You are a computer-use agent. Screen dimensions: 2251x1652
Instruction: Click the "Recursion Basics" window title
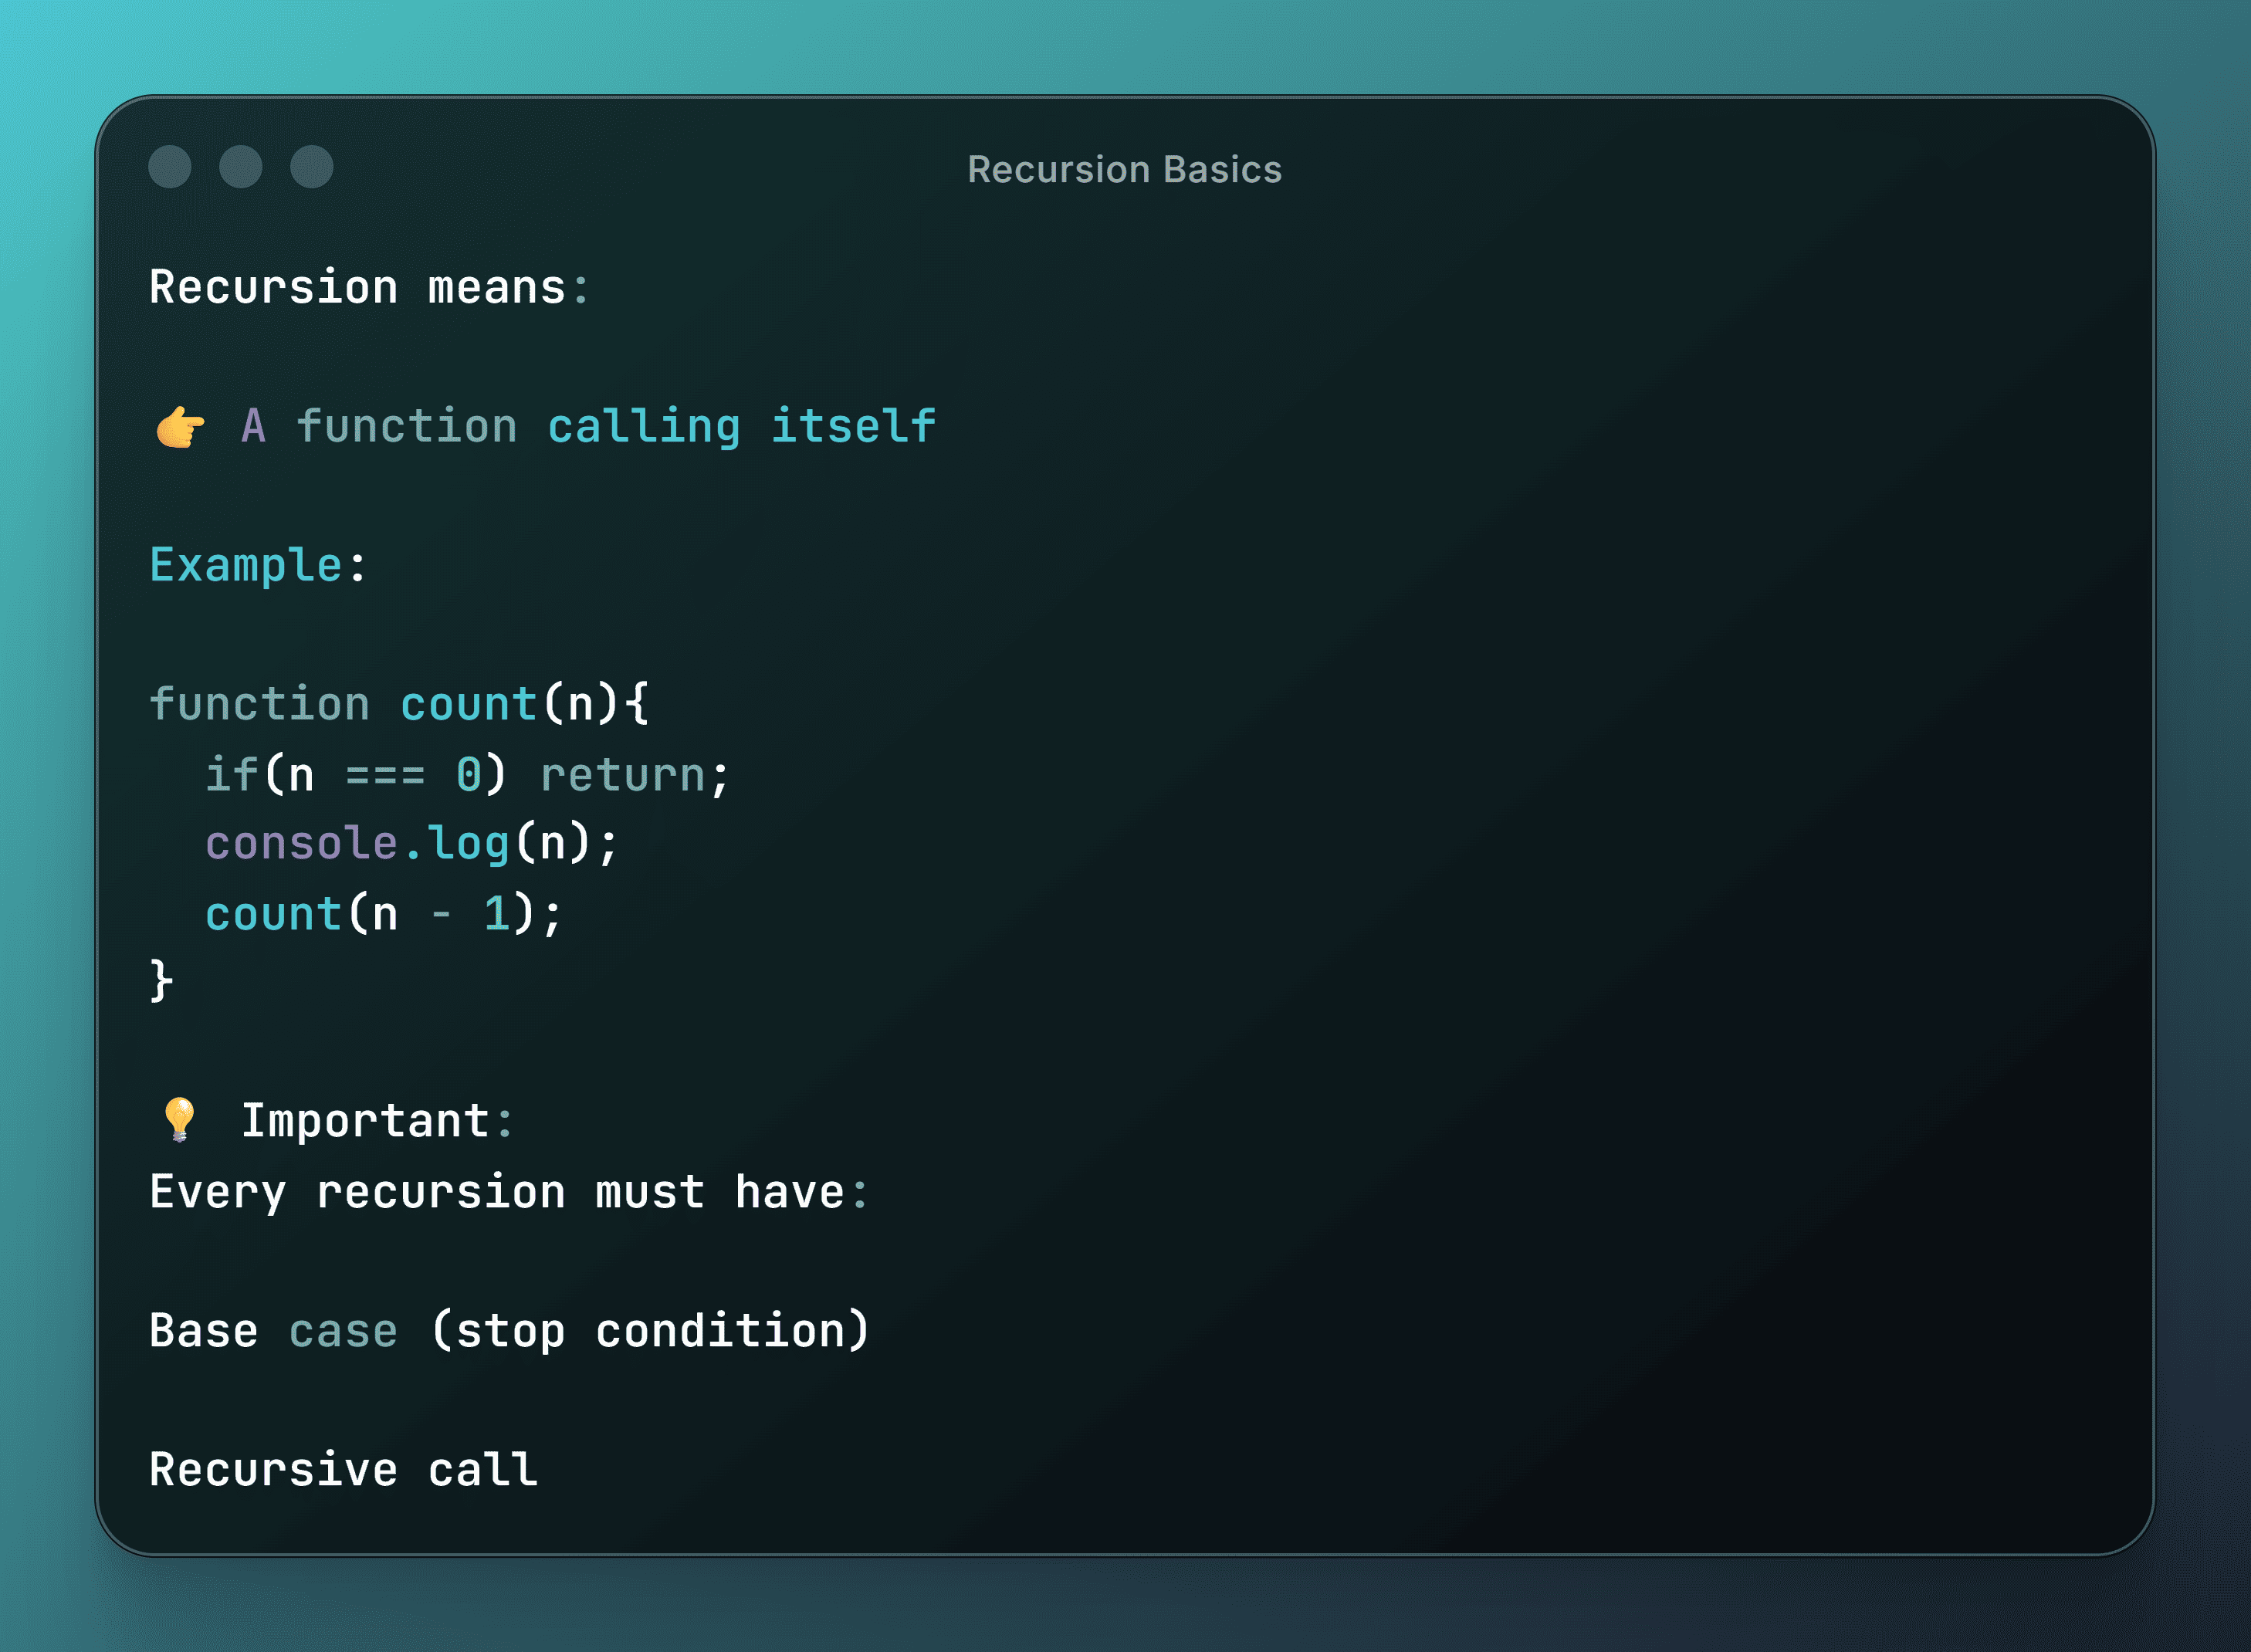click(x=1125, y=170)
